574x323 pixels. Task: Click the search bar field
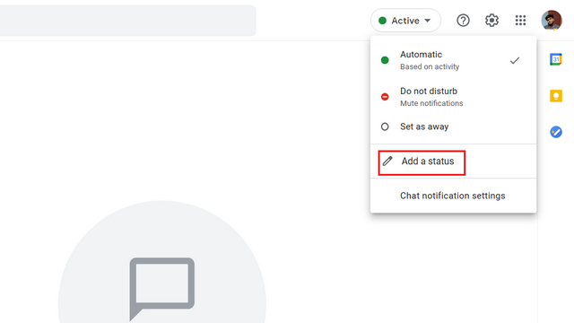(x=127, y=21)
